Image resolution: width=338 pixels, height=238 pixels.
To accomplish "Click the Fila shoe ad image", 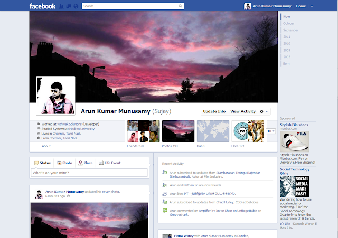I will click(295, 141).
